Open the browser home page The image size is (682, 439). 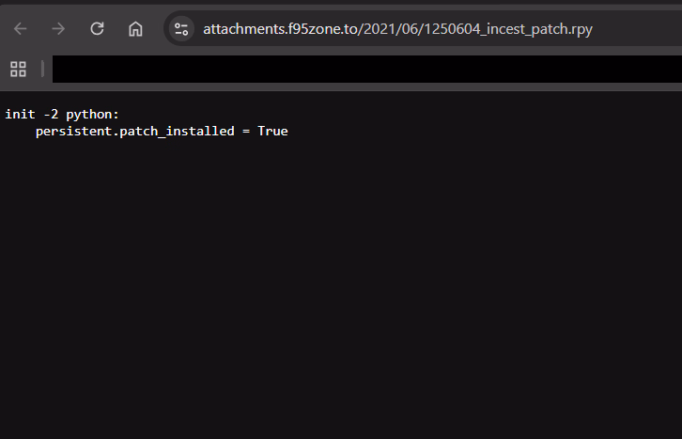pos(135,28)
